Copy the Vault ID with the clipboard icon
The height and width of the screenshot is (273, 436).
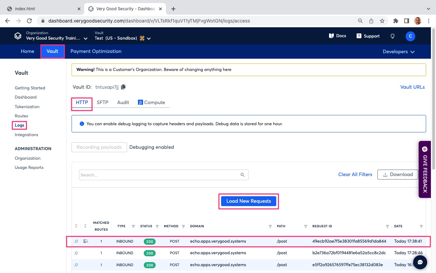tap(123, 87)
